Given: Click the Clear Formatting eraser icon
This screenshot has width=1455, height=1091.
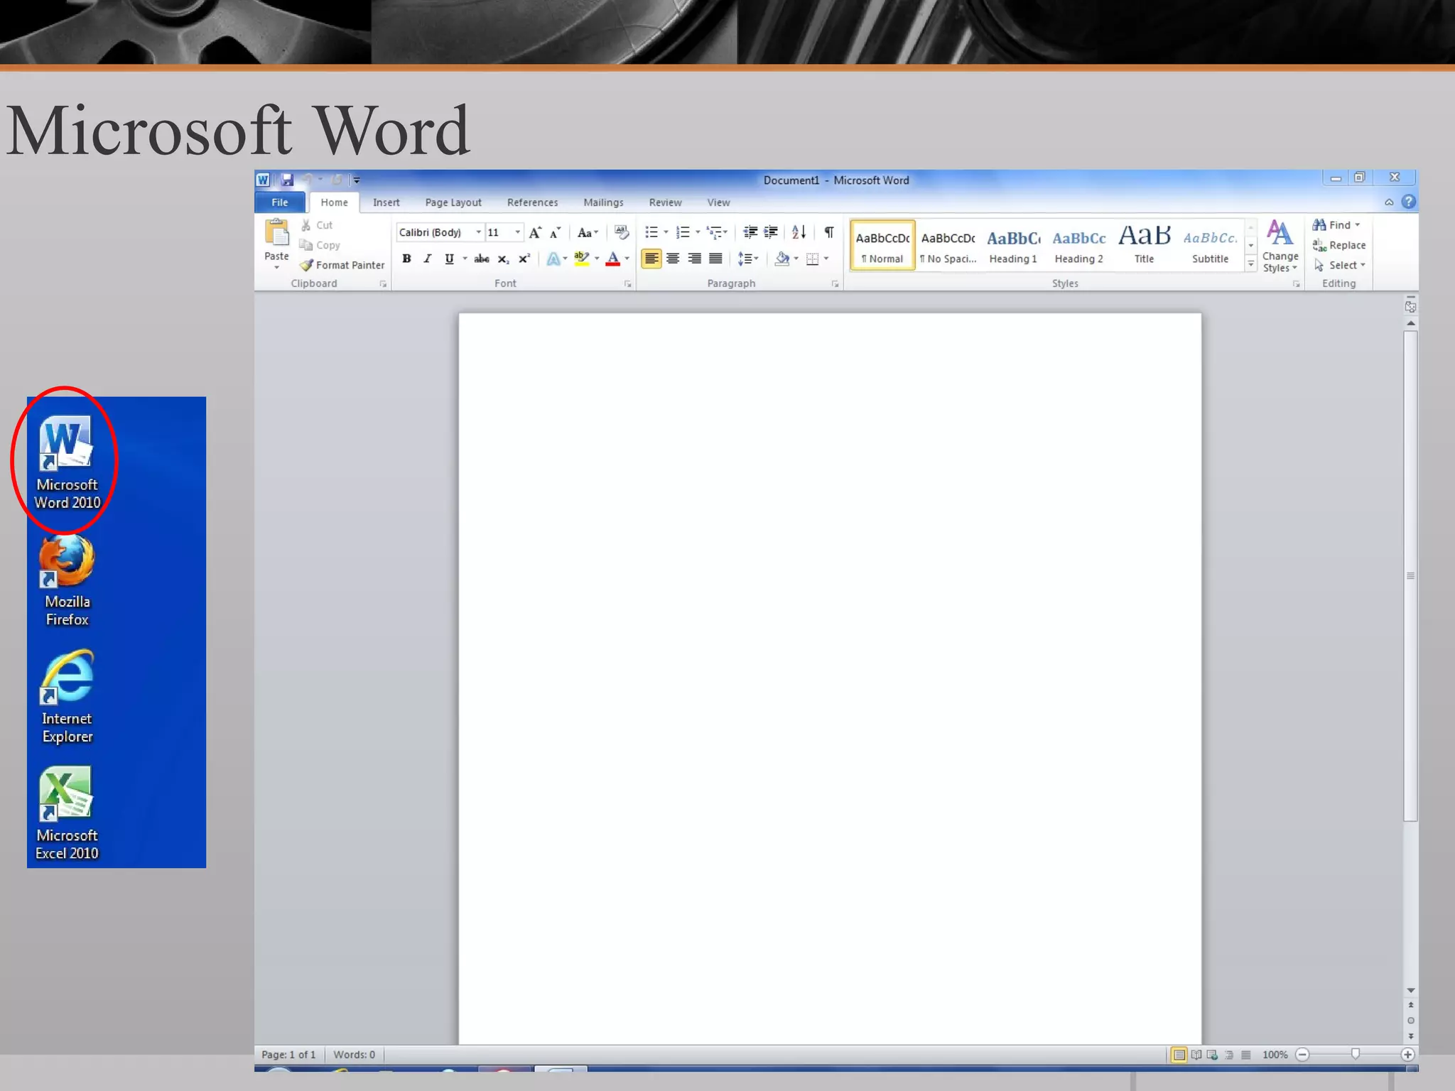Looking at the screenshot, I should [x=622, y=232].
